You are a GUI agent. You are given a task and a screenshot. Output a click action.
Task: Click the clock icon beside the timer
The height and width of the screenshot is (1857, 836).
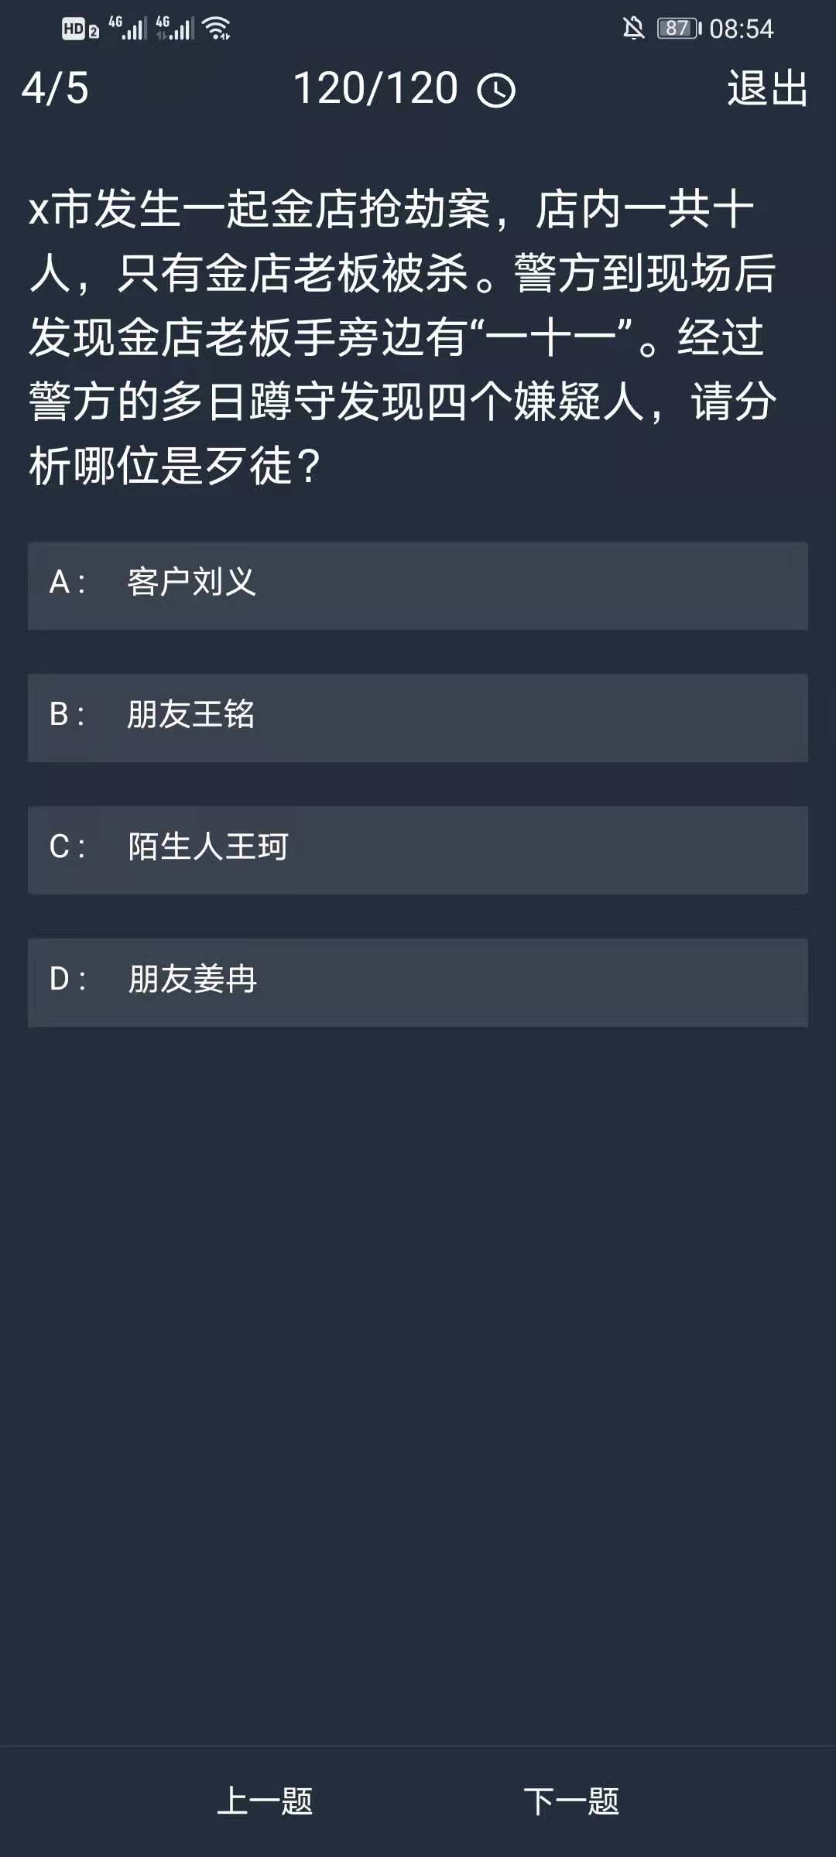tap(496, 91)
